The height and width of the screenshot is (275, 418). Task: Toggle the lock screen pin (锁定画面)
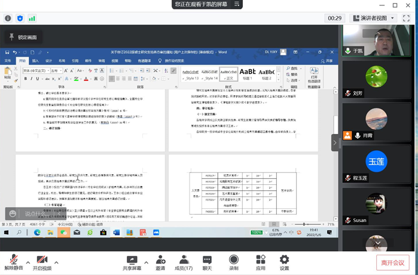23,38
